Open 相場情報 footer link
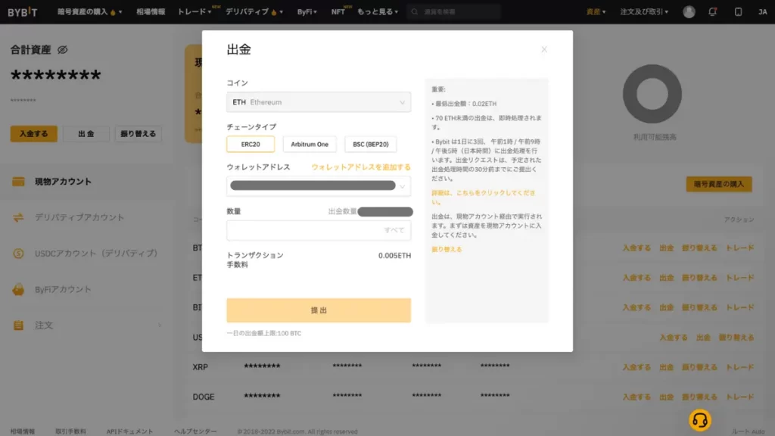This screenshot has width=775, height=436. pos(23,431)
